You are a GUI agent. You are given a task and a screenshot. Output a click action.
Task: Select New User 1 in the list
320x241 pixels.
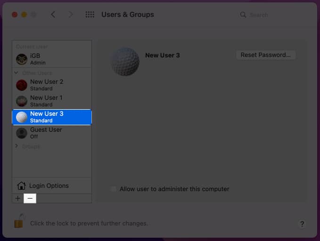pos(52,101)
